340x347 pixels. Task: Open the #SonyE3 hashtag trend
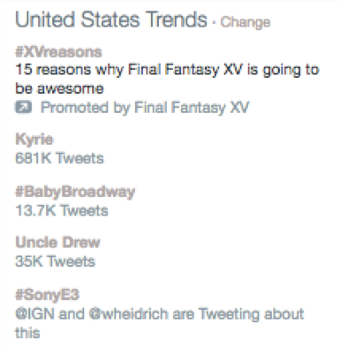[x=47, y=295]
